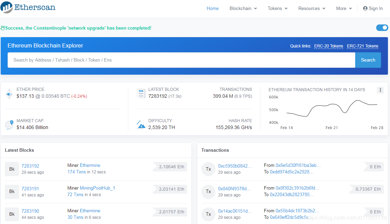Click the Latest Block server icon
390x224 pixels.
coord(141,94)
